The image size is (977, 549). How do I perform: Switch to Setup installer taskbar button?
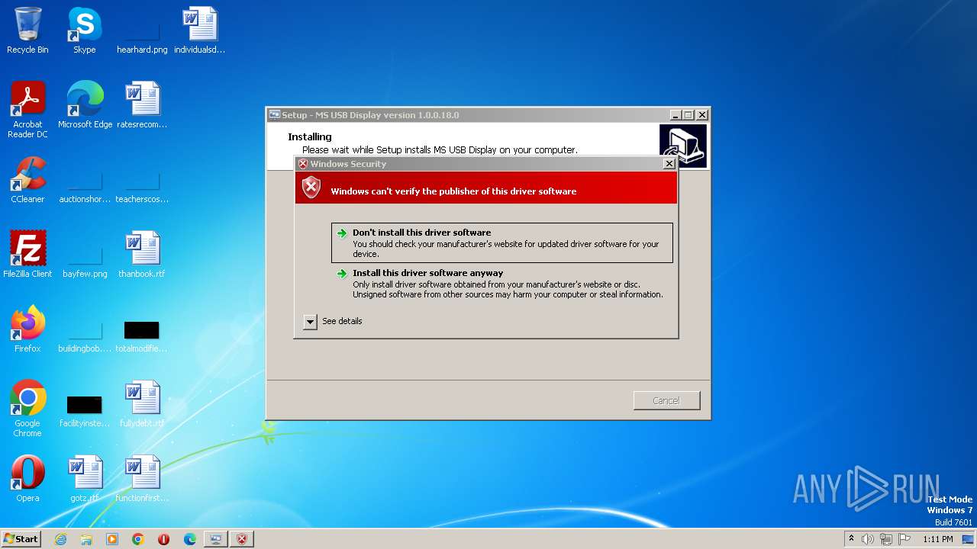(x=216, y=539)
